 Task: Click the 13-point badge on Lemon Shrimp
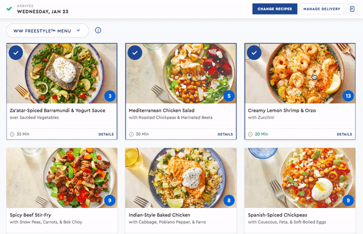[348, 96]
